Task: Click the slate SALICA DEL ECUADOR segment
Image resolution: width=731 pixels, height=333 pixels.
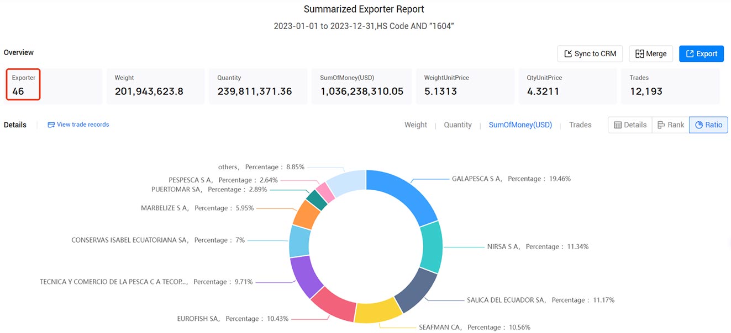Action: (x=417, y=291)
